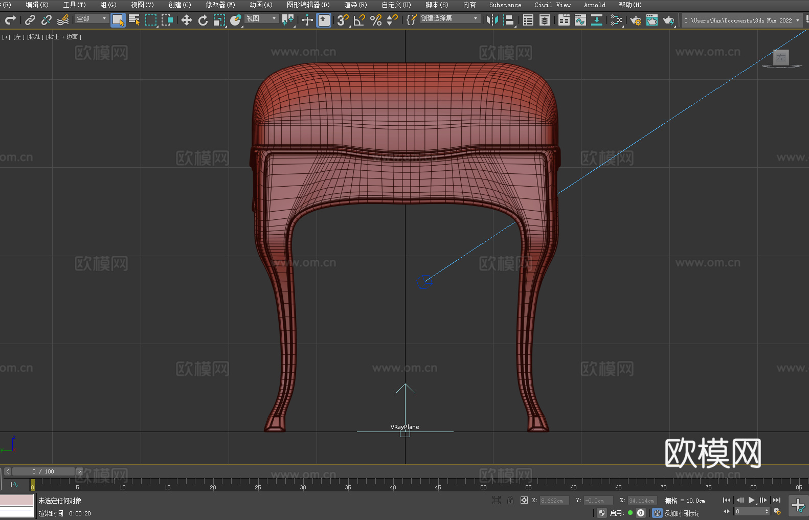The image size is (809, 520).
Task: Click Bind to Space Warp icon
Action: tap(63, 20)
